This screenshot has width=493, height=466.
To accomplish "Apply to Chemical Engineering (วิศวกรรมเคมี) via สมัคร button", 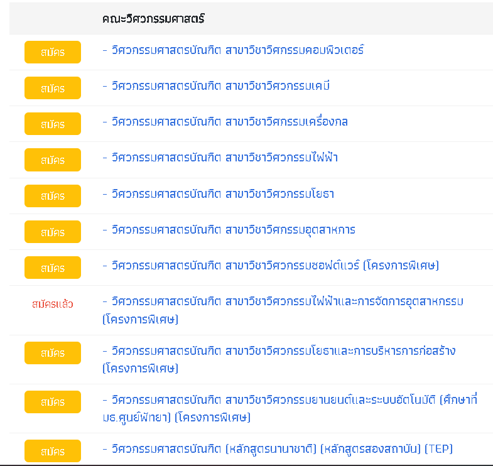I will coord(53,88).
